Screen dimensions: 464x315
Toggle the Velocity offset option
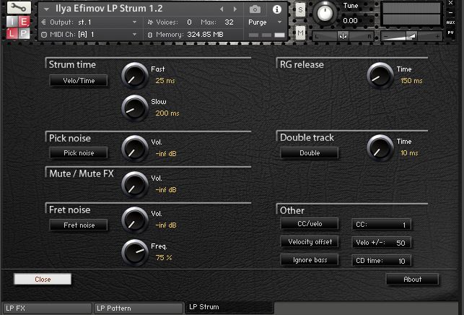pyautogui.click(x=310, y=242)
